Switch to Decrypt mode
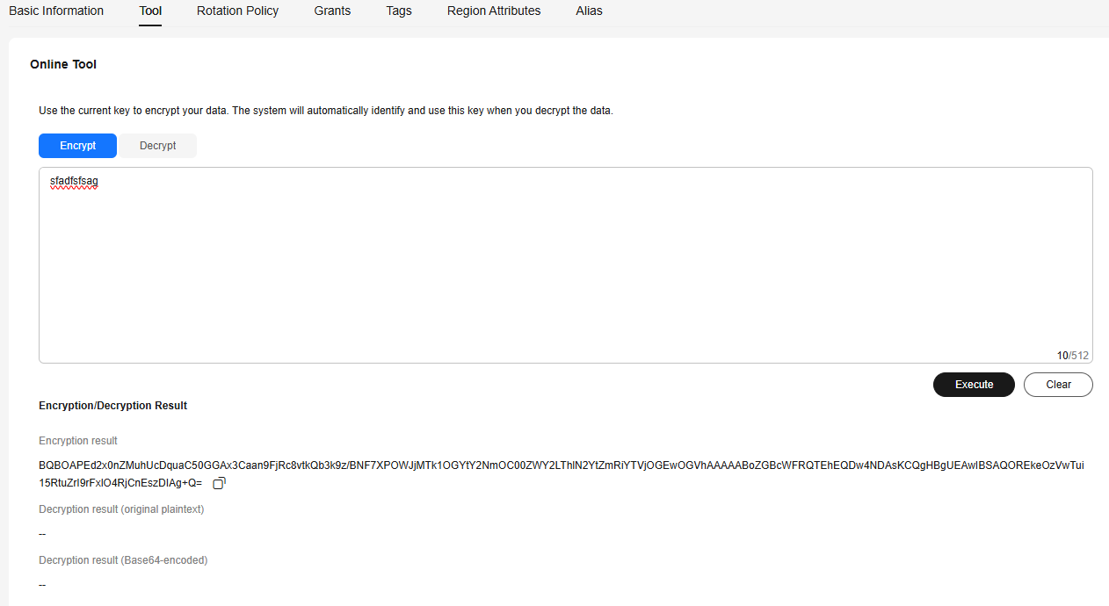 pyautogui.click(x=157, y=146)
